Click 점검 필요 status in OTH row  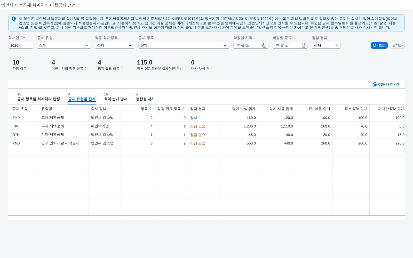coord(198,135)
